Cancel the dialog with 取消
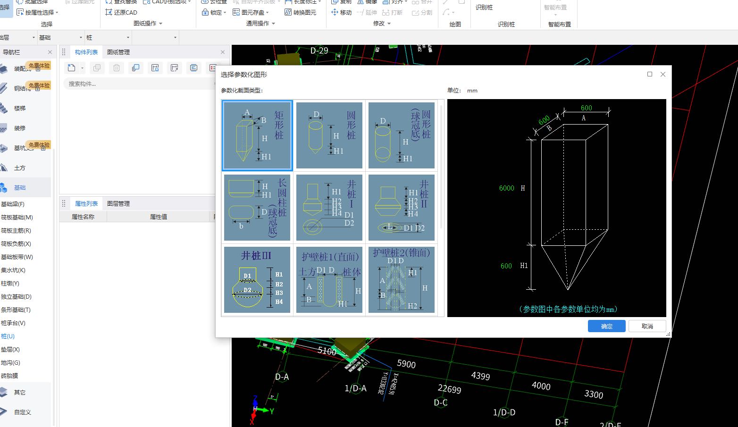This screenshot has height=427, width=738. (x=647, y=326)
